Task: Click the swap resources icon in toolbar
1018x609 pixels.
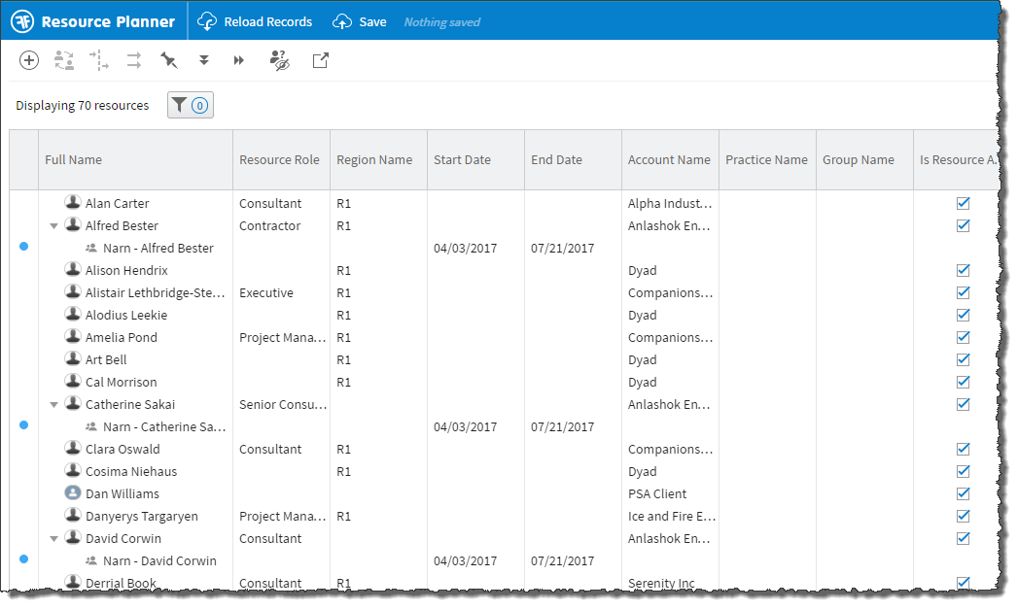Action: (64, 61)
